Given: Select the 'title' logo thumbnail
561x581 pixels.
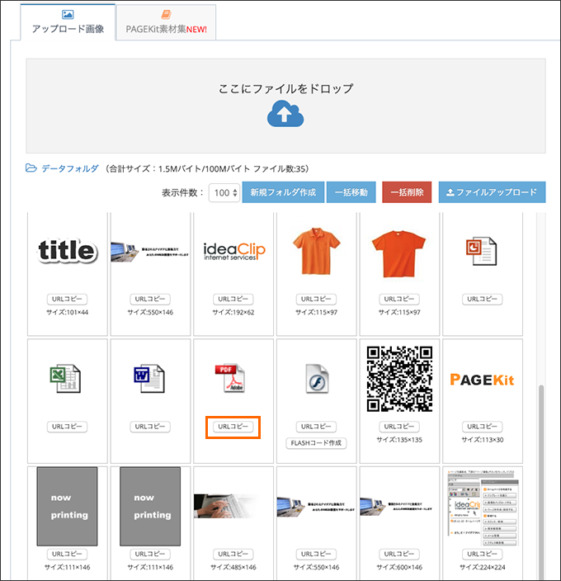Looking at the screenshot, I should 68,251.
